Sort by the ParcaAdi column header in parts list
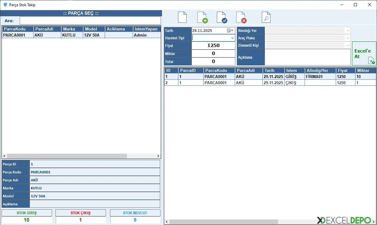 coord(47,29)
